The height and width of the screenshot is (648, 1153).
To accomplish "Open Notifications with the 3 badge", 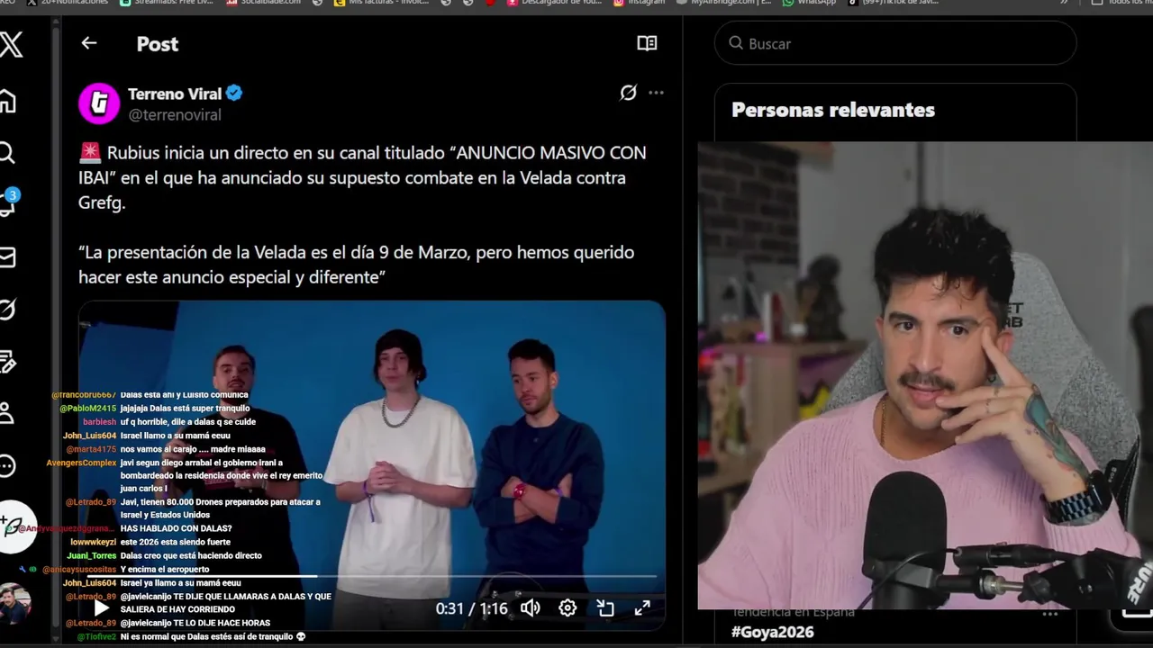I will (x=8, y=203).
